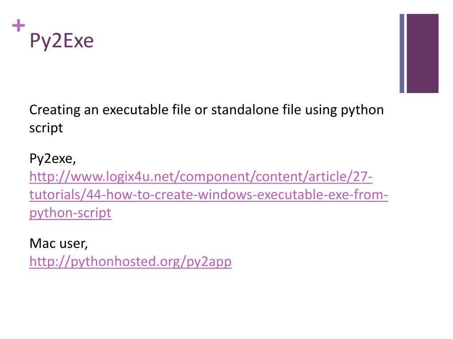Click the word 'Creating' at the paragraph start

[55, 110]
